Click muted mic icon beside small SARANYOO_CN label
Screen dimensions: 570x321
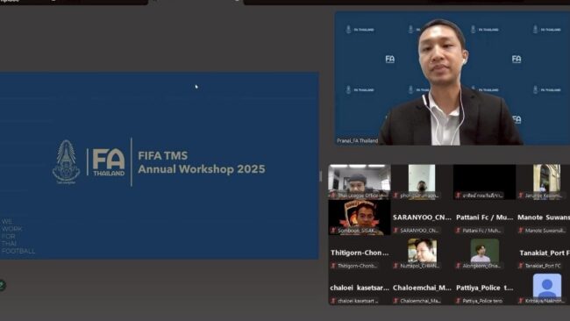click(395, 231)
